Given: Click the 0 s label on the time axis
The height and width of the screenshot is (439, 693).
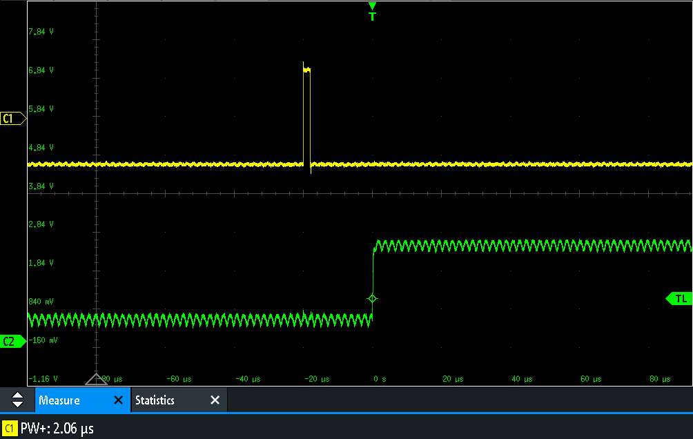Looking at the screenshot, I should click(378, 378).
